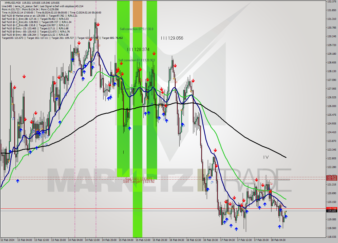Click the 132.375 price axis label

[332, 2]
